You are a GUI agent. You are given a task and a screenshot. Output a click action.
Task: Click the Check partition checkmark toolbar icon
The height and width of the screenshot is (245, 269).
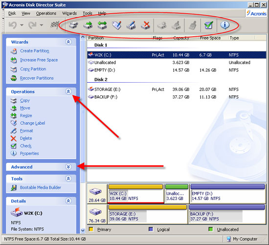click(209, 25)
